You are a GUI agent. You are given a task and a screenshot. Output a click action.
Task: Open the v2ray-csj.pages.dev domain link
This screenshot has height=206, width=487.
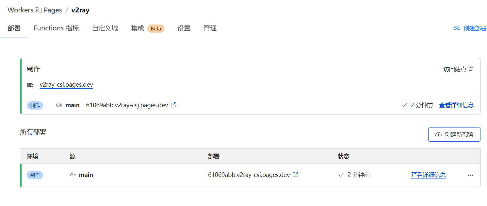[66, 85]
